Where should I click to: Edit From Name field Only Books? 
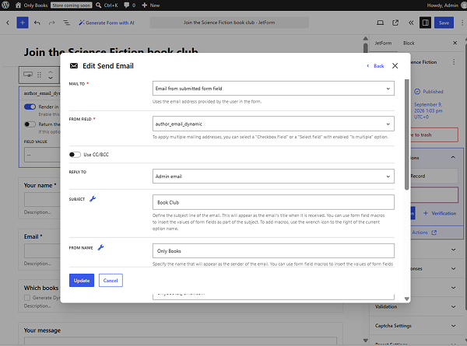tap(273, 251)
